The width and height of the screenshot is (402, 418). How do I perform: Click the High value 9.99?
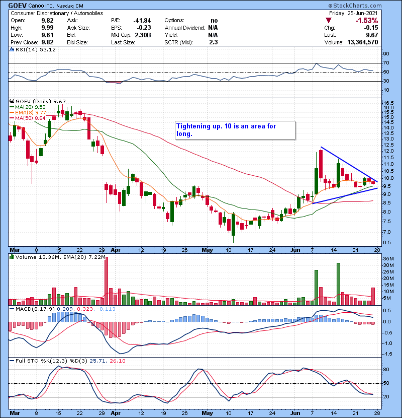click(47, 28)
